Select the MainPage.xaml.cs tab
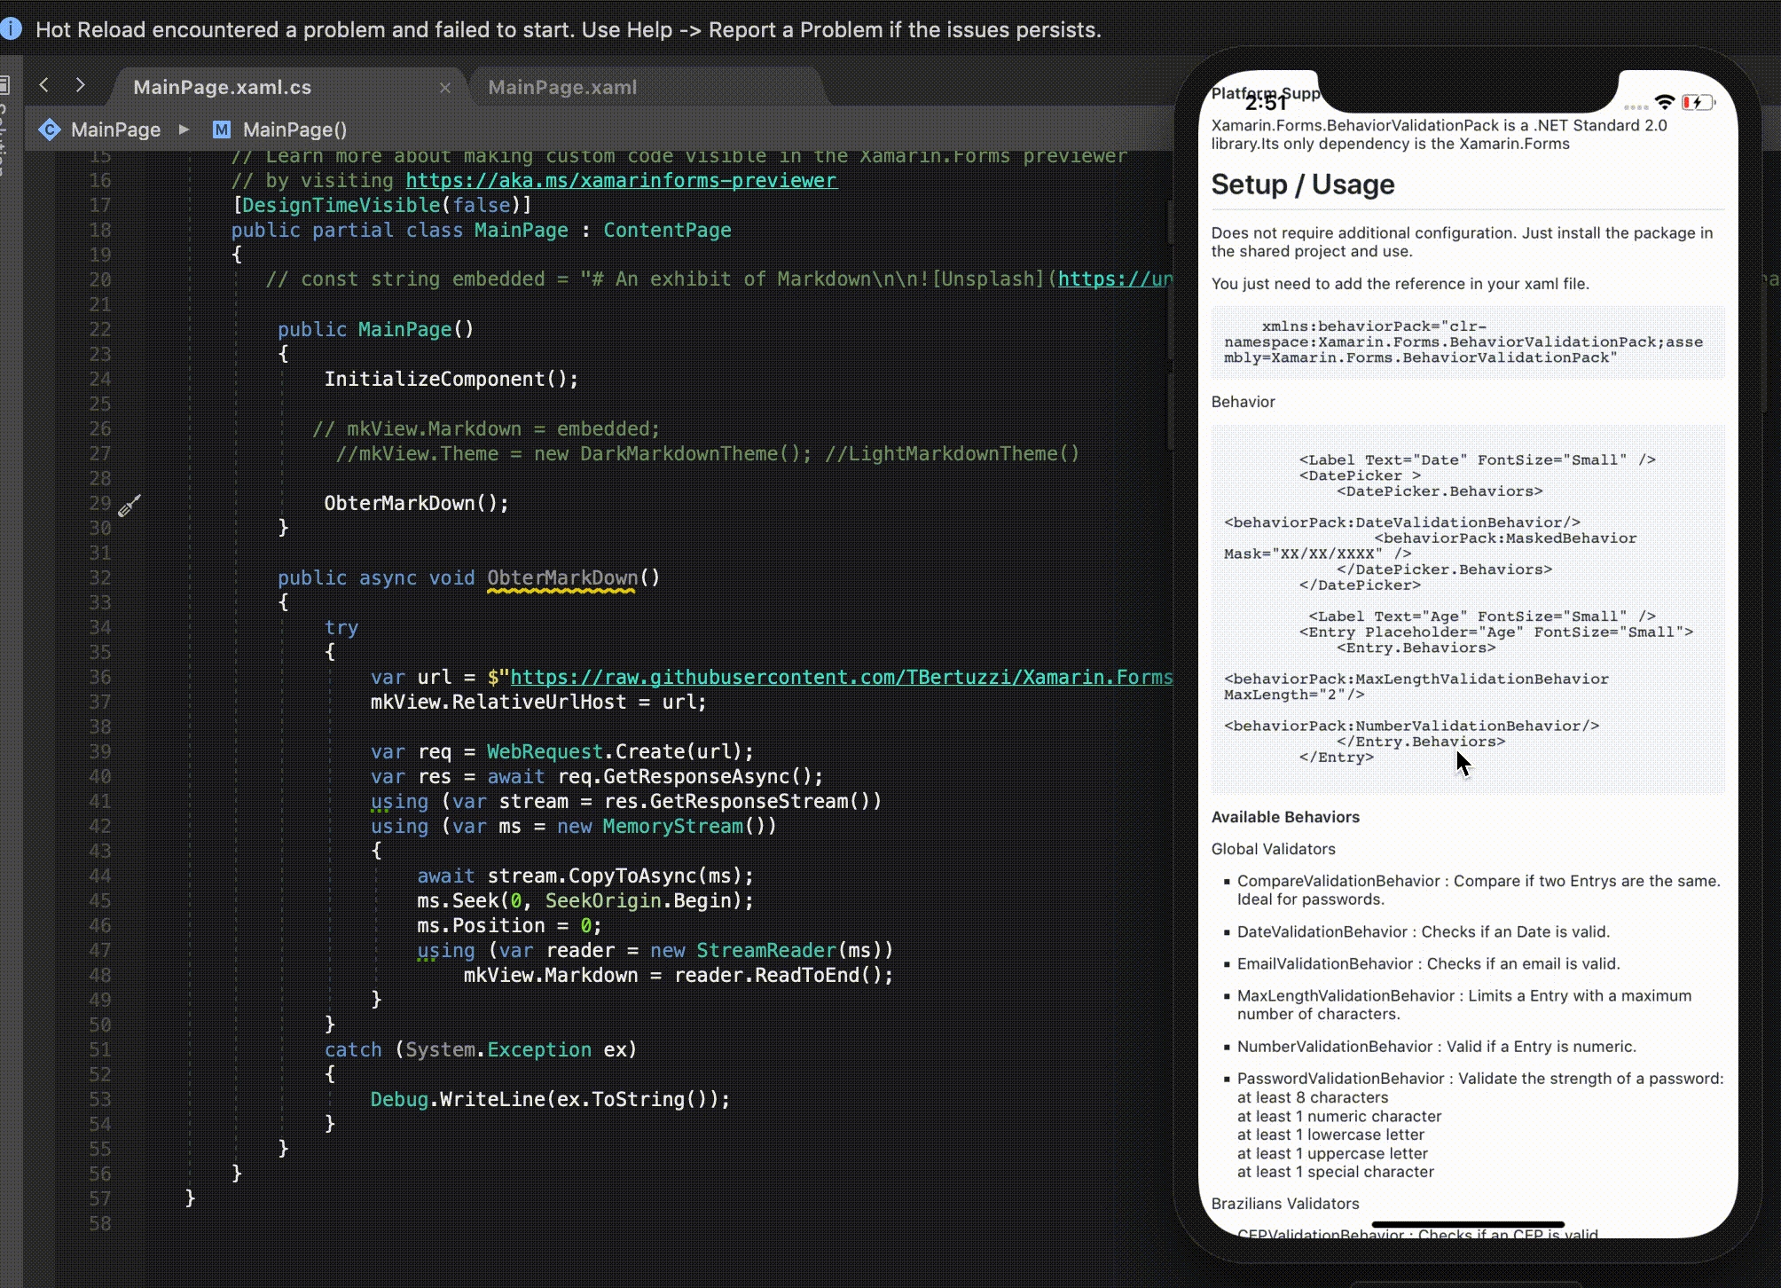The width and height of the screenshot is (1781, 1288). click(222, 87)
